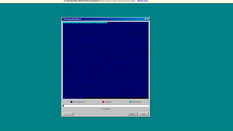The width and height of the screenshot is (233, 131).
Task: Click the Defragmenting Drive C title text
Action: [x=73, y=19]
